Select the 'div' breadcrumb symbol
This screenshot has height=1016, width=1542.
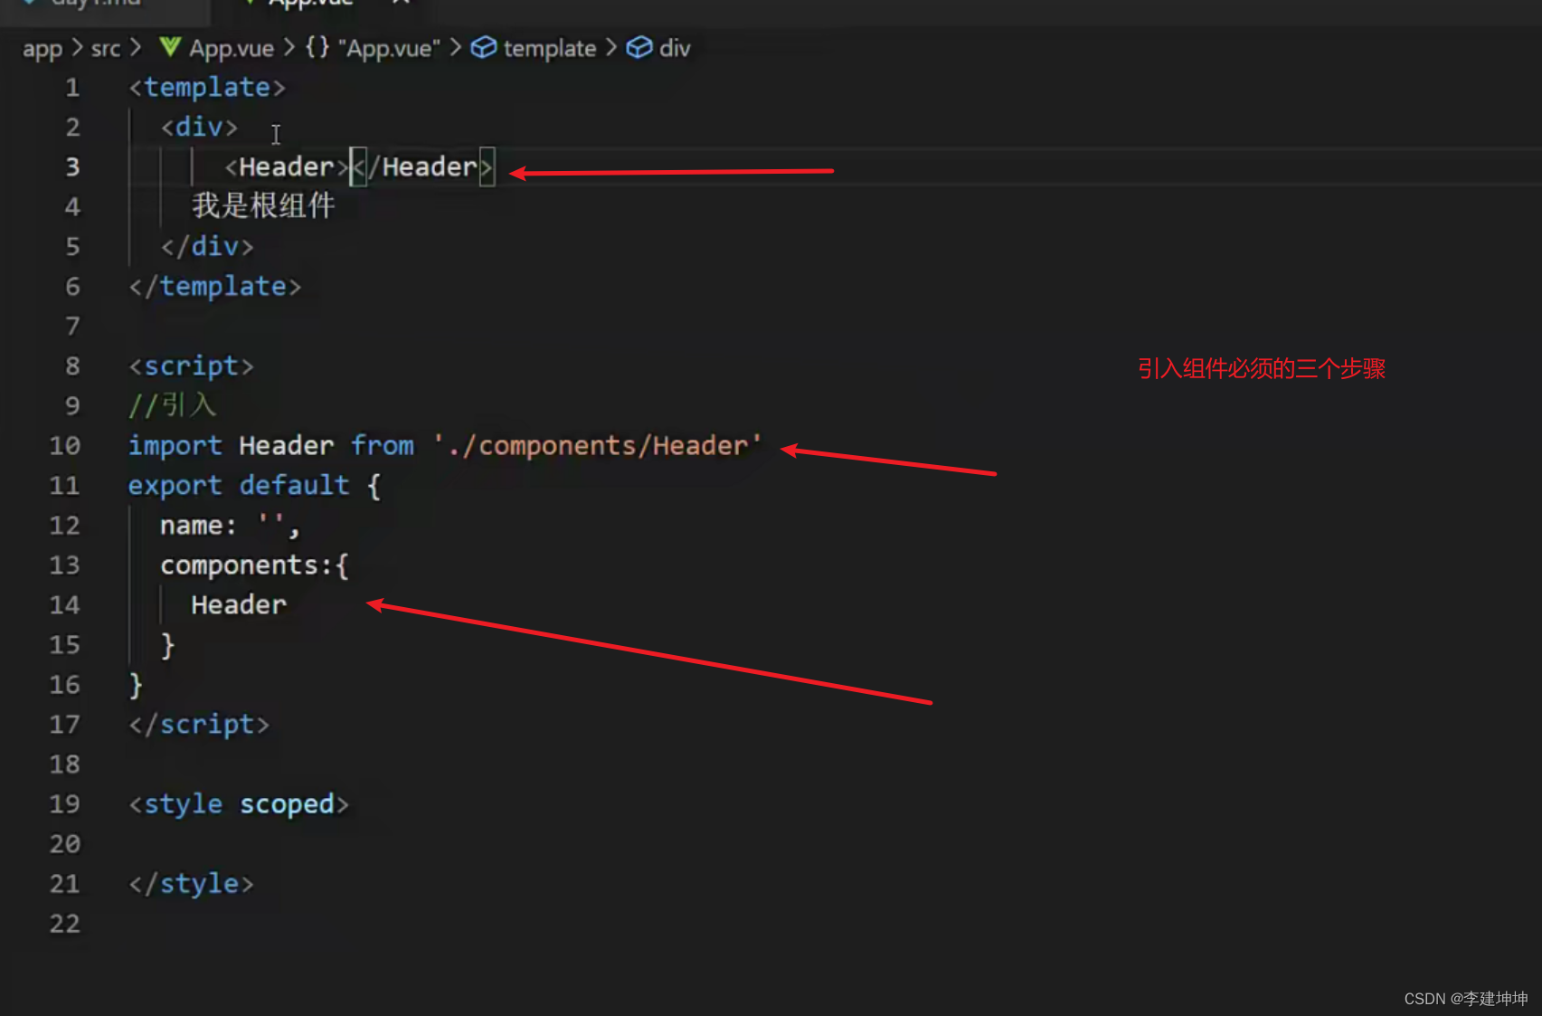675,48
